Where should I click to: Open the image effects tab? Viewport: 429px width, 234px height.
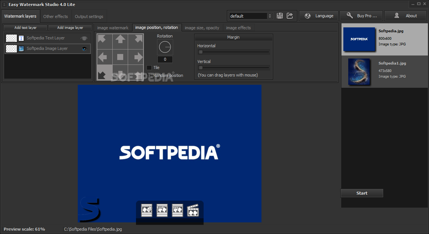tap(238, 28)
